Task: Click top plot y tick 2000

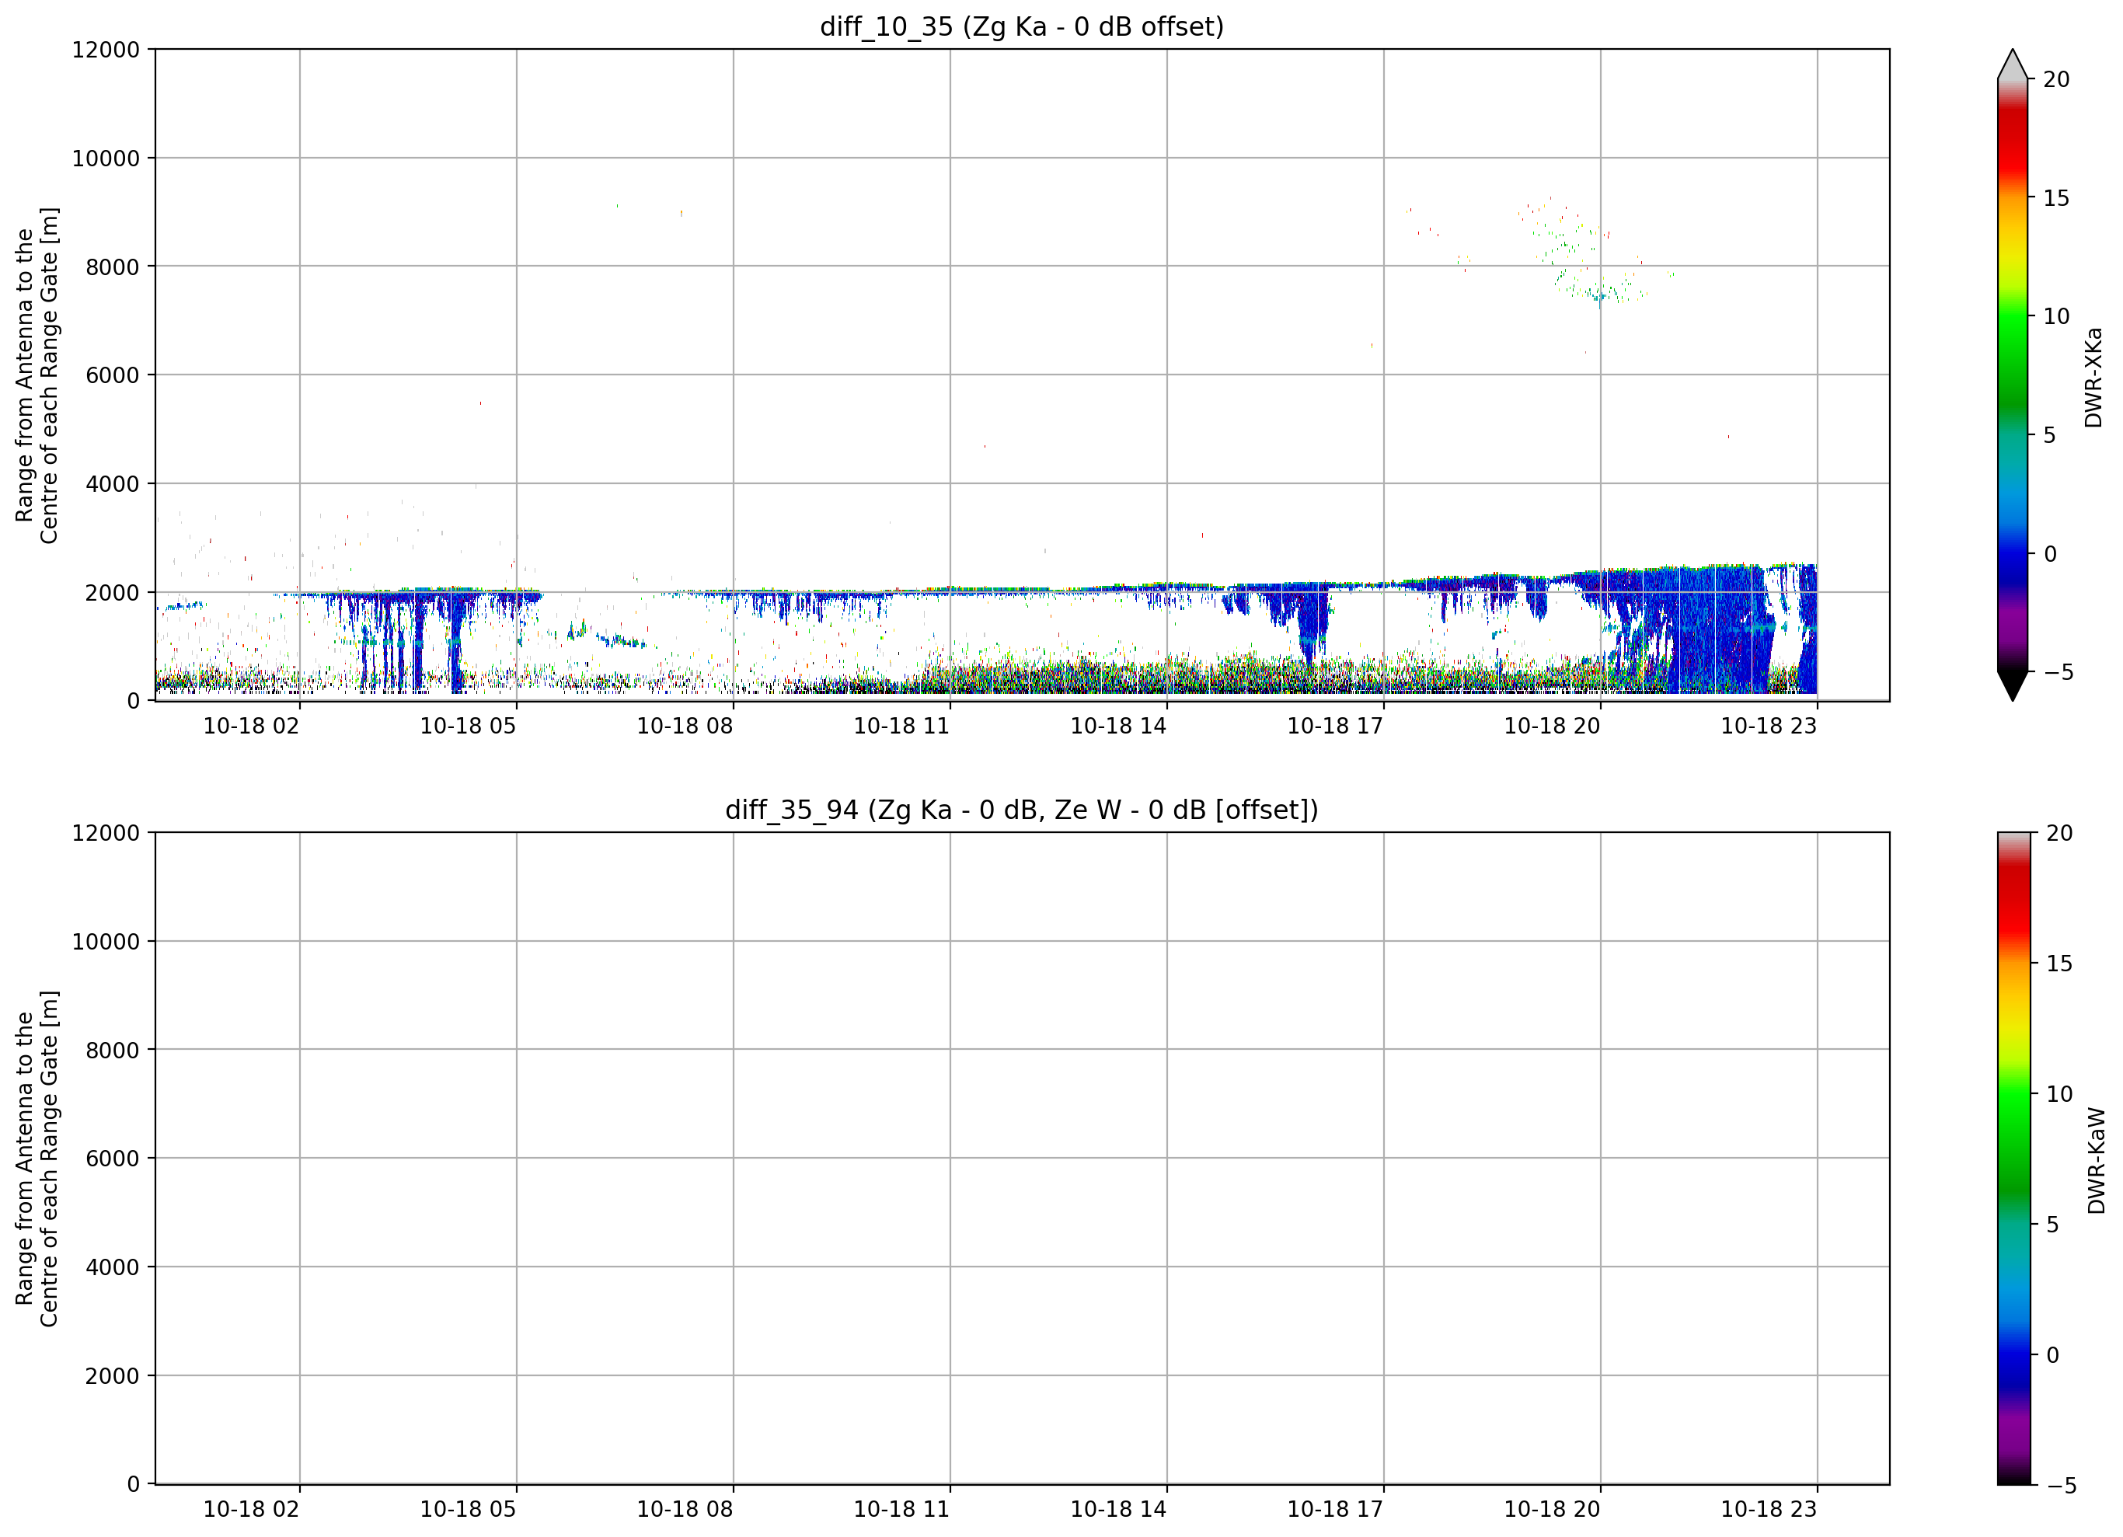Action: click(x=113, y=593)
